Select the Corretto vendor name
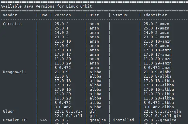The image size is (188, 124). [x=12, y=24]
